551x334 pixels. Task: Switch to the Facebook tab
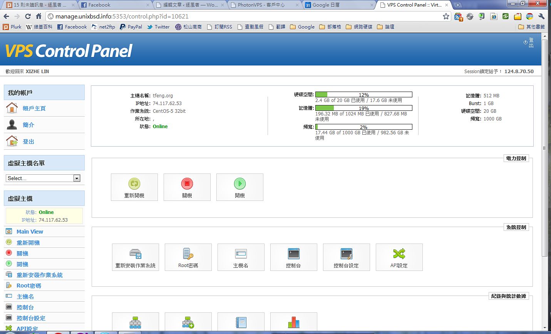click(115, 5)
